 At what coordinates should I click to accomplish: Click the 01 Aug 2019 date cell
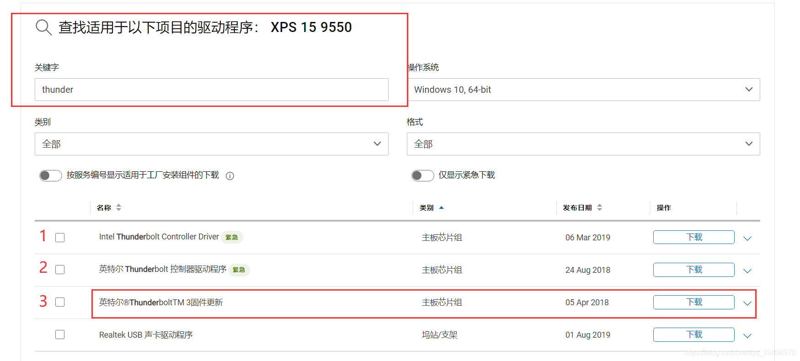[588, 335]
